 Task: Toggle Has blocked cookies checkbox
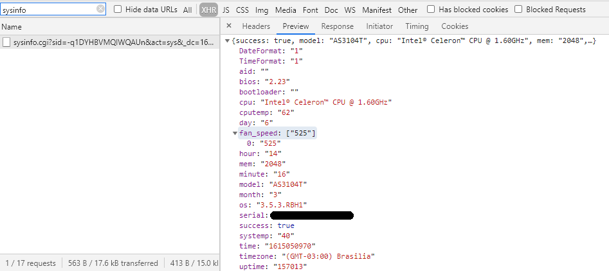click(431, 10)
